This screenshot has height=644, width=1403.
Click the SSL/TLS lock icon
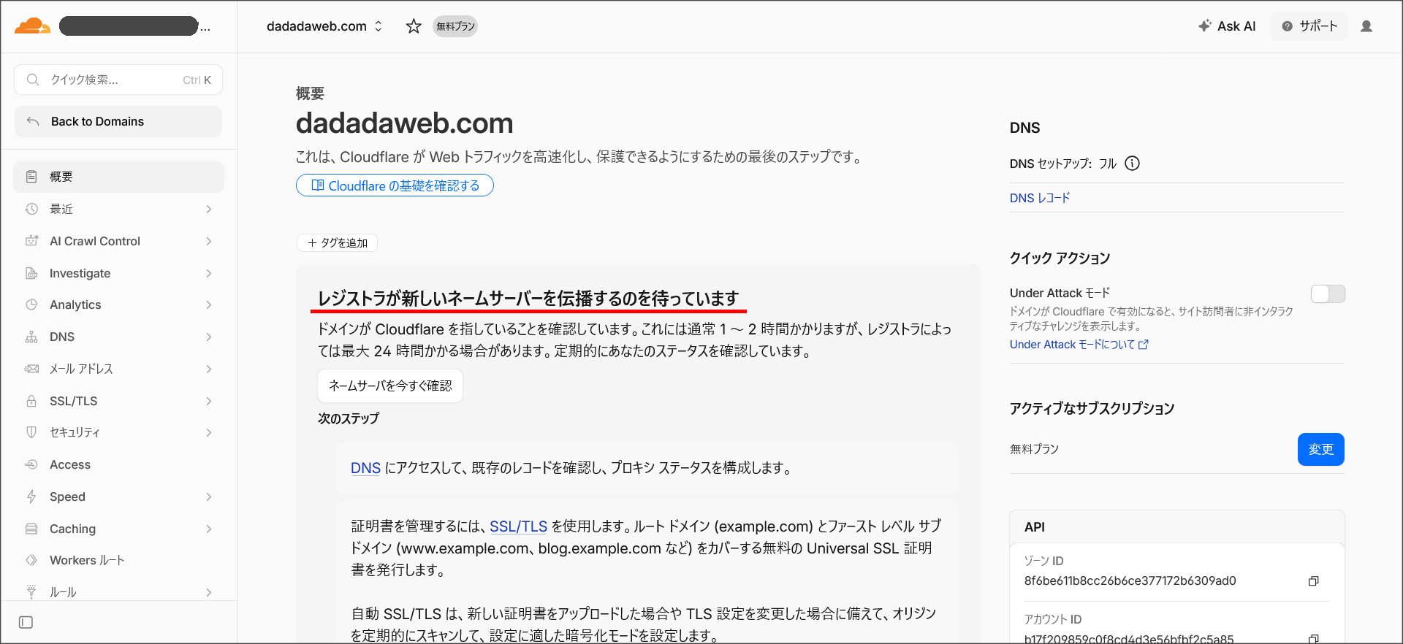pyautogui.click(x=31, y=401)
